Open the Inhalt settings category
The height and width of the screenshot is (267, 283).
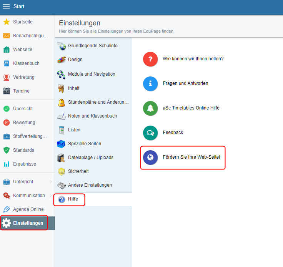(93, 88)
